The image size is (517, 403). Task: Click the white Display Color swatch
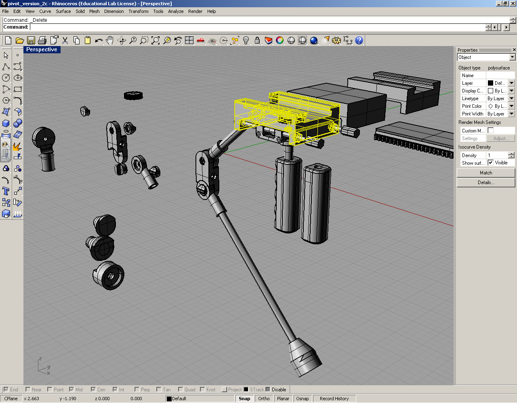[x=490, y=91]
